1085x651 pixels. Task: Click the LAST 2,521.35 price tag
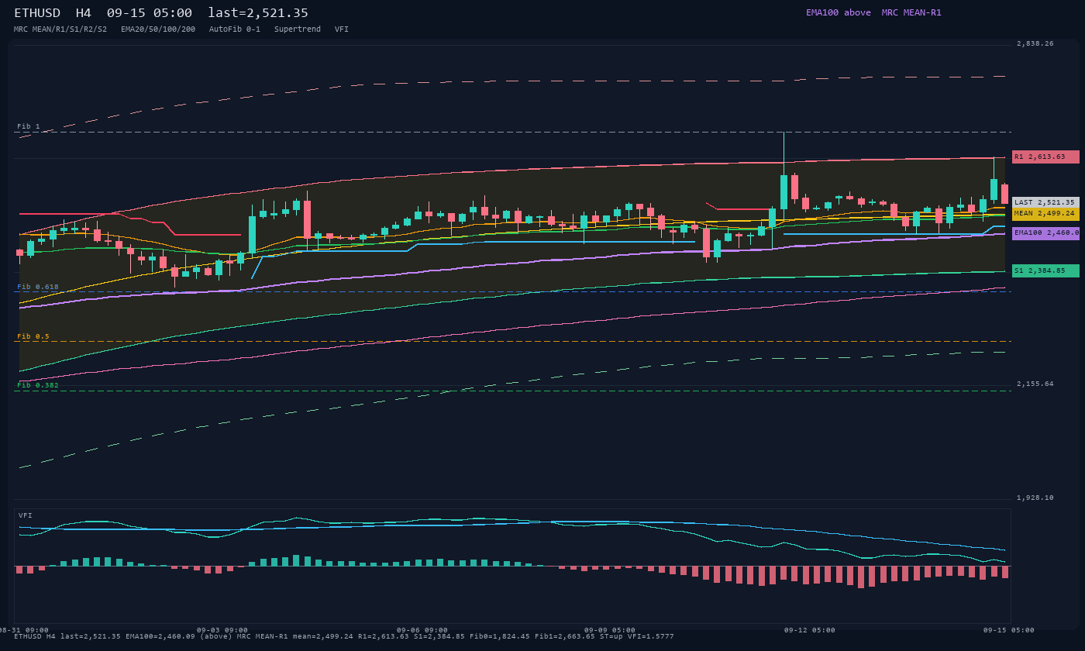coord(1045,202)
